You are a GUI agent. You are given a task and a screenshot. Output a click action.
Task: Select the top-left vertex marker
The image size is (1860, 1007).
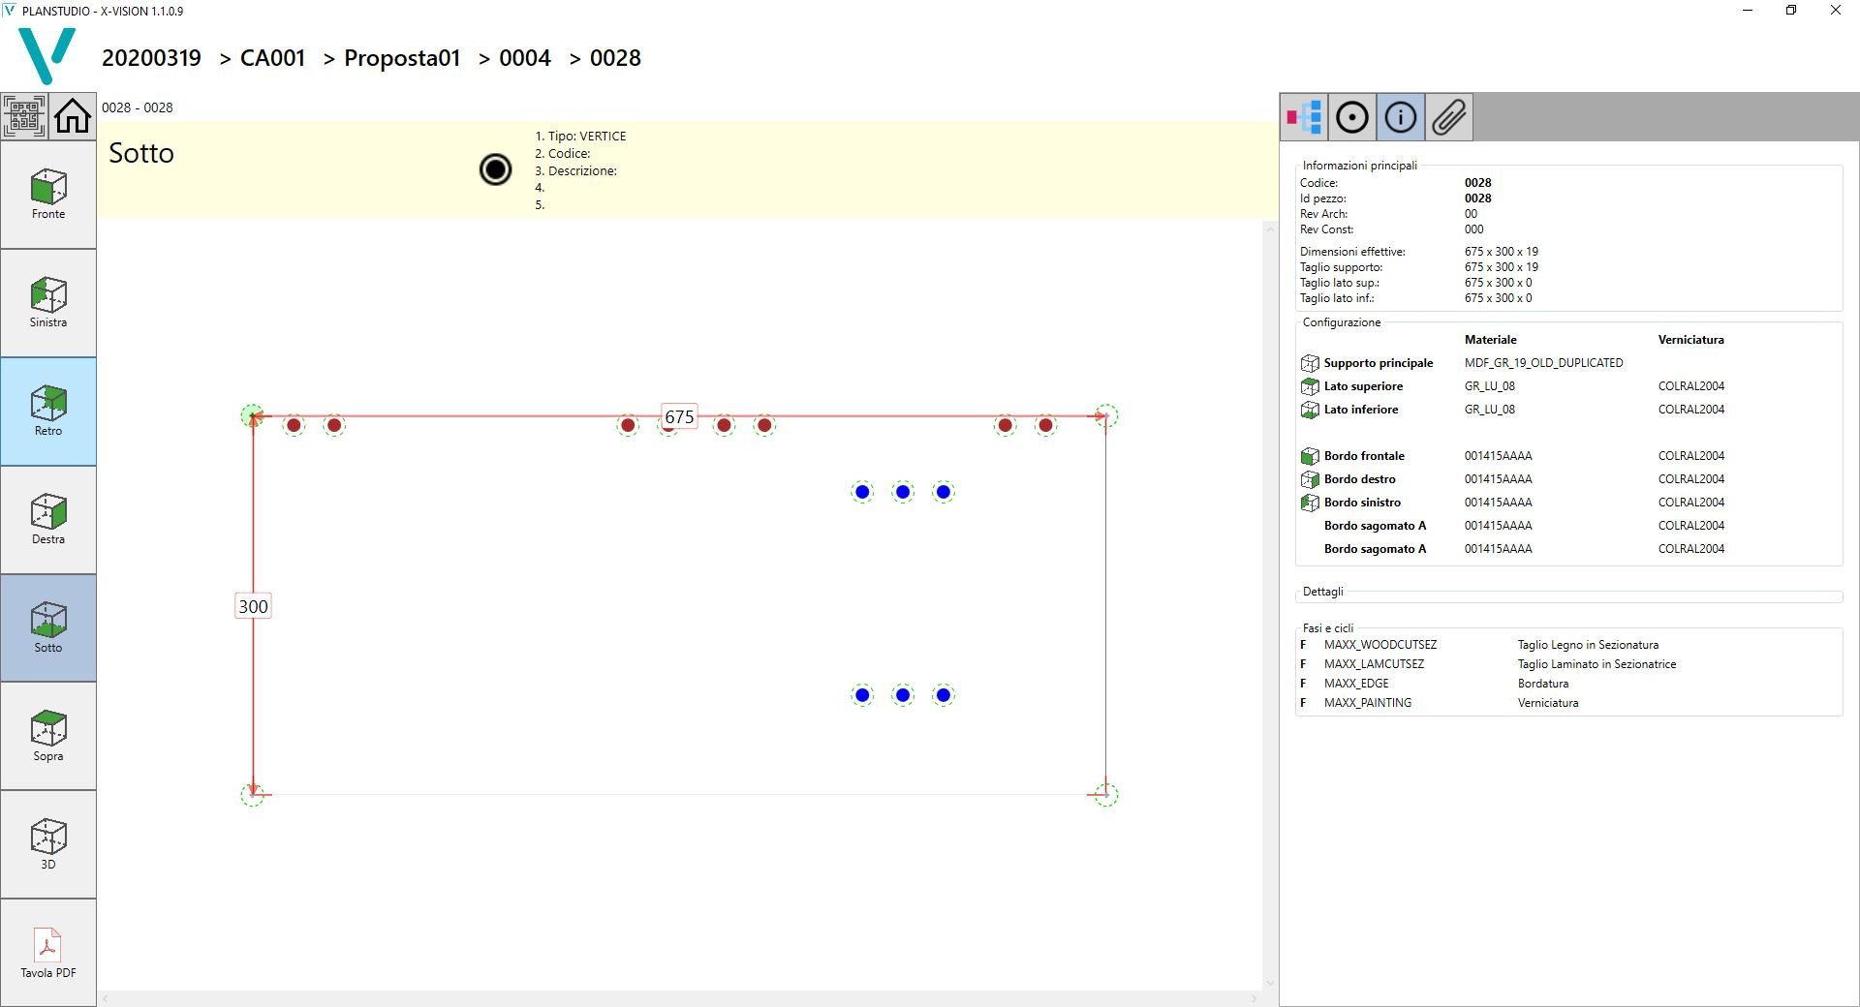[x=252, y=415]
